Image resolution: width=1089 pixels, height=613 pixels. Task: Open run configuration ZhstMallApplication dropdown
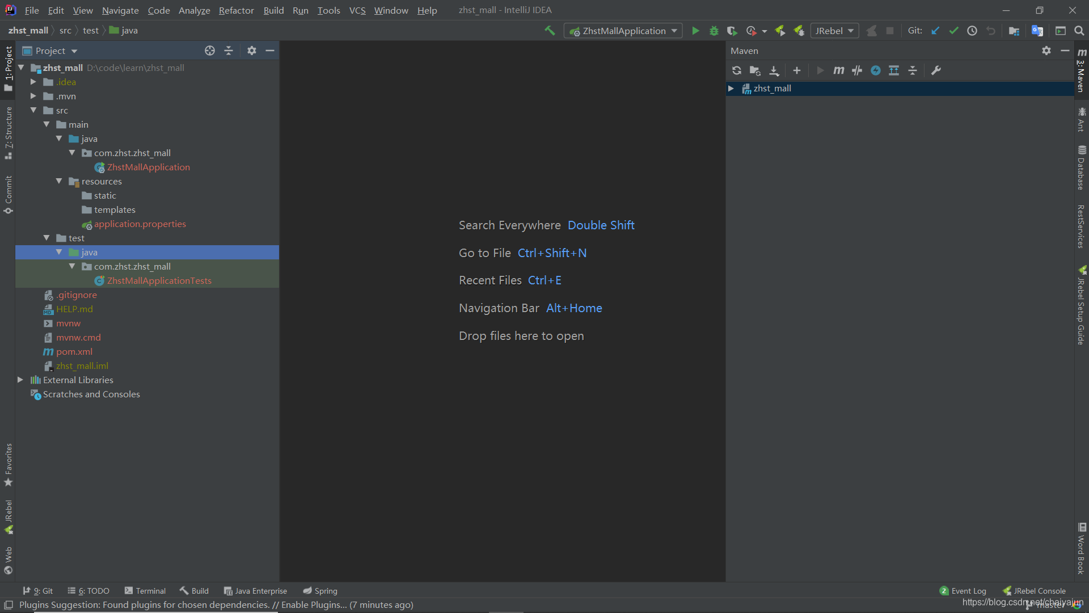pyautogui.click(x=623, y=31)
